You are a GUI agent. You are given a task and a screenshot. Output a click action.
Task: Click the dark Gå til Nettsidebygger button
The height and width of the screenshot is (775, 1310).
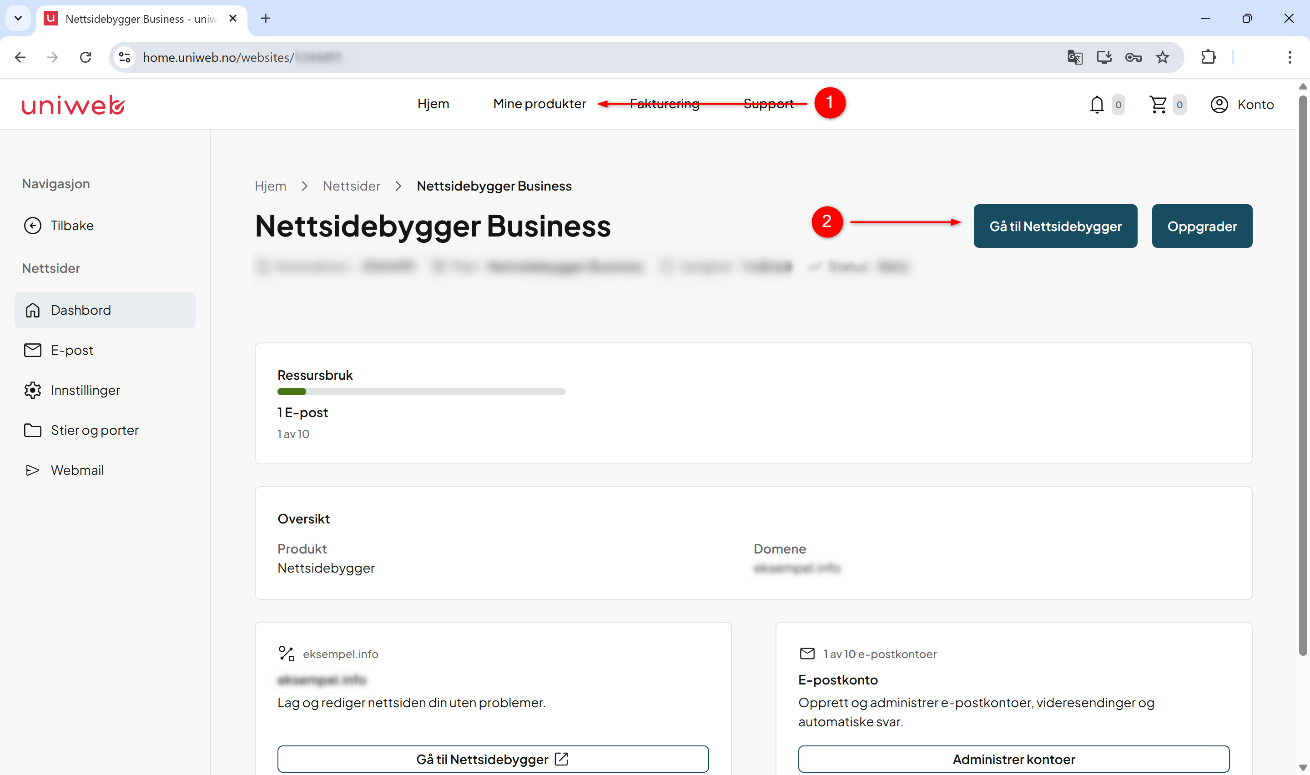point(1055,226)
